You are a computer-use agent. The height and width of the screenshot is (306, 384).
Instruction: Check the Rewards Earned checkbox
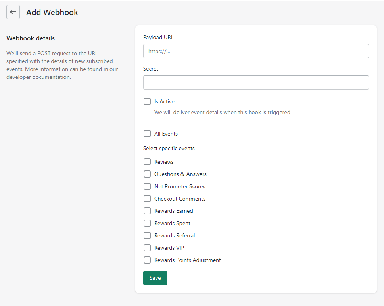[x=147, y=211]
